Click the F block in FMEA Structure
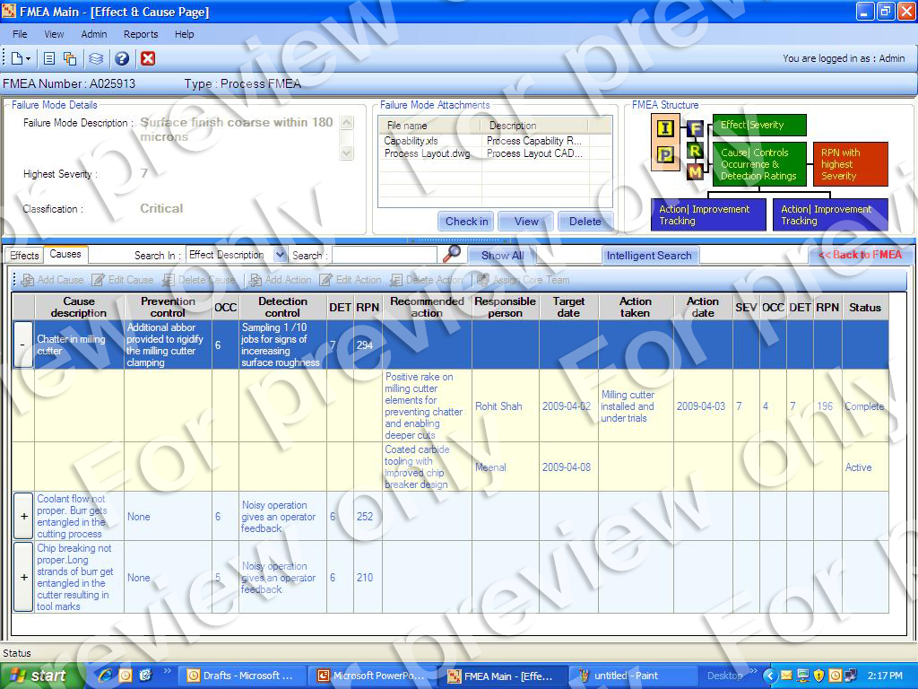This screenshot has width=918, height=689. point(695,129)
